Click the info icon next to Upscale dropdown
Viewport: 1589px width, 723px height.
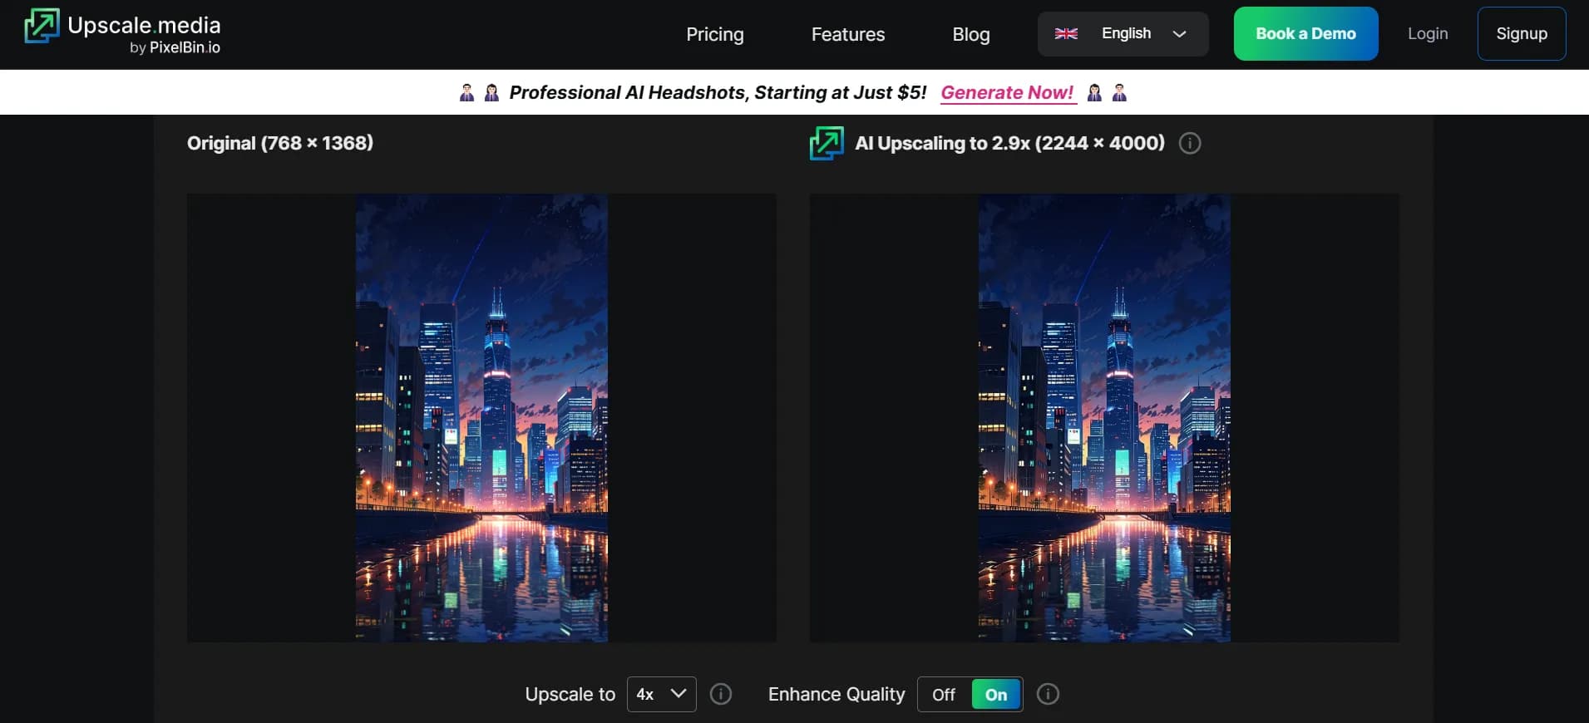click(x=721, y=694)
